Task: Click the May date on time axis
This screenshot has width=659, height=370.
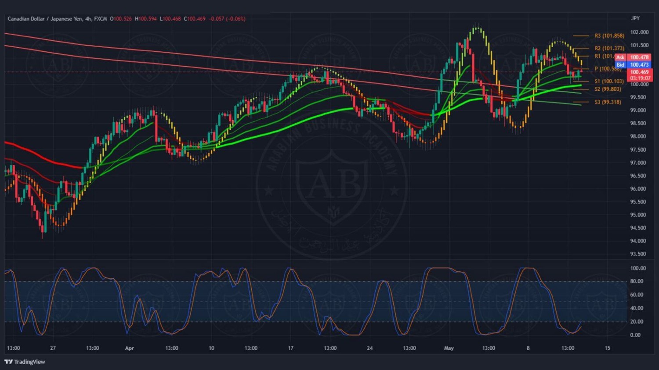Action: click(x=449, y=348)
